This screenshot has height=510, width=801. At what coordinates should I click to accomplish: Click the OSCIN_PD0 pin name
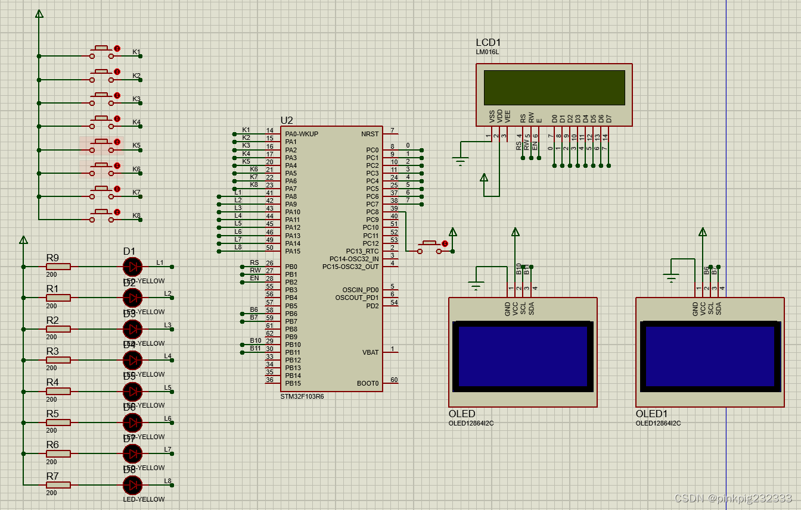tap(359, 290)
